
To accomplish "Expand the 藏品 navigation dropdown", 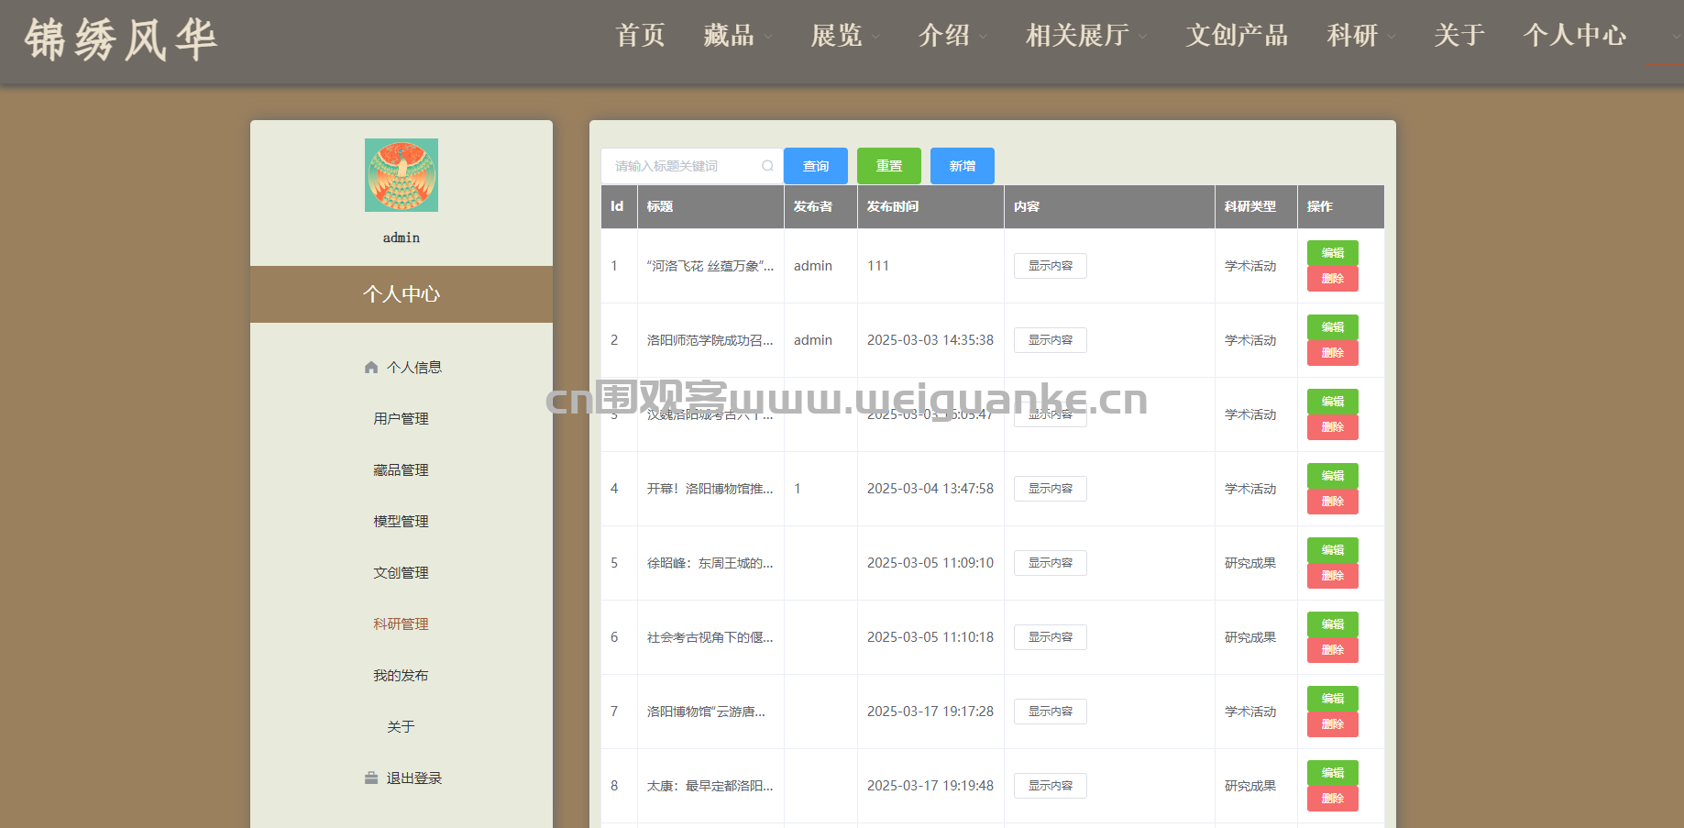I will coord(737,36).
